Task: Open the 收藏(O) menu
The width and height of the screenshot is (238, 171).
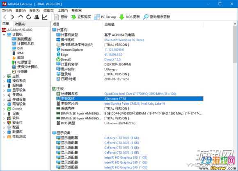Action: point(49,11)
